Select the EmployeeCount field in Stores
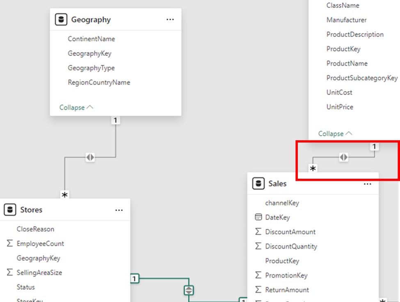Image resolution: width=400 pixels, height=302 pixels. point(40,244)
